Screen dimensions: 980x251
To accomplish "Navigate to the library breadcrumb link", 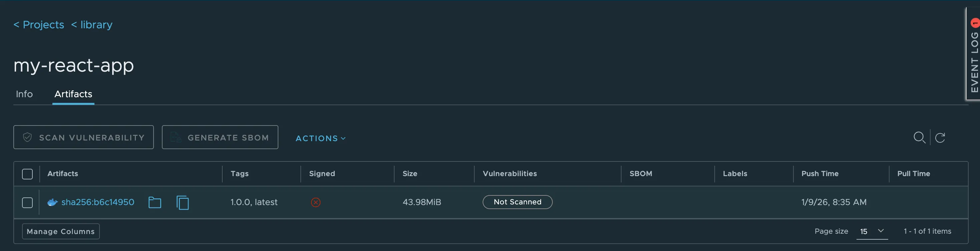I will (x=92, y=25).
